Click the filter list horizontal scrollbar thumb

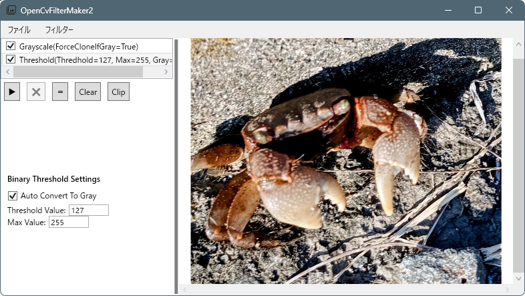pyautogui.click(x=77, y=71)
